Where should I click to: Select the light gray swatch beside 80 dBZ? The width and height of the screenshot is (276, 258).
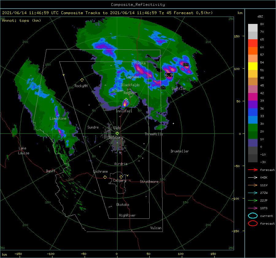pyautogui.click(x=253, y=28)
